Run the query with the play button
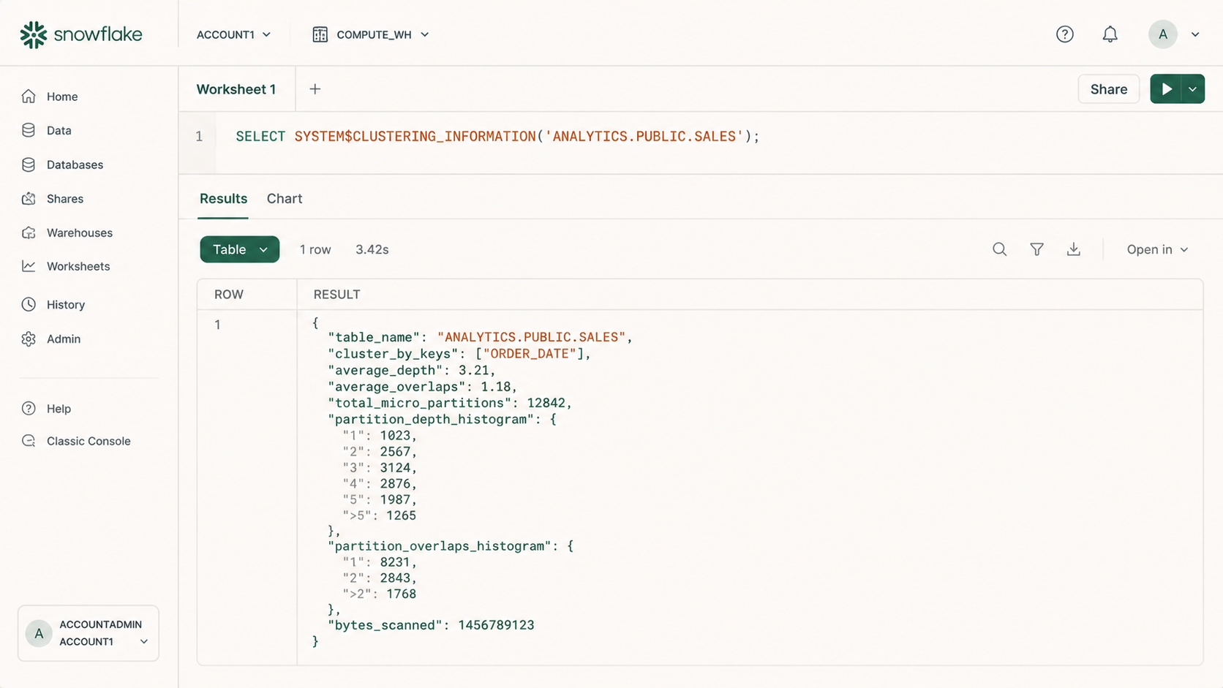 tap(1166, 89)
